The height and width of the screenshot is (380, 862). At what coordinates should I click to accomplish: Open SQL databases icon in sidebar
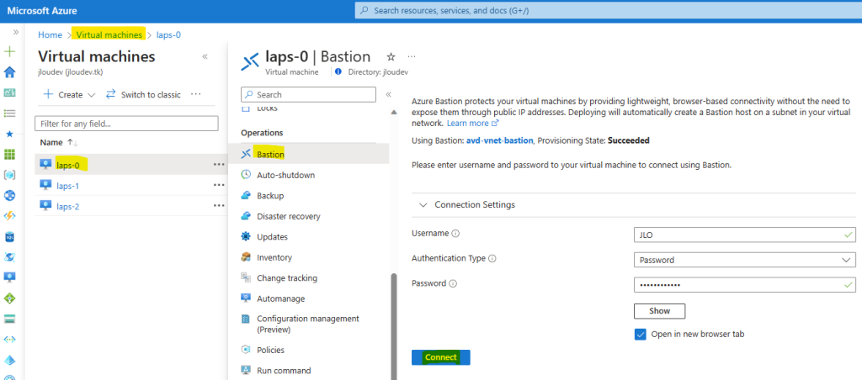click(10, 237)
